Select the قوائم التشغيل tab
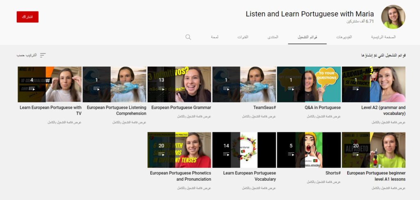The width and height of the screenshot is (420, 200). [307, 37]
